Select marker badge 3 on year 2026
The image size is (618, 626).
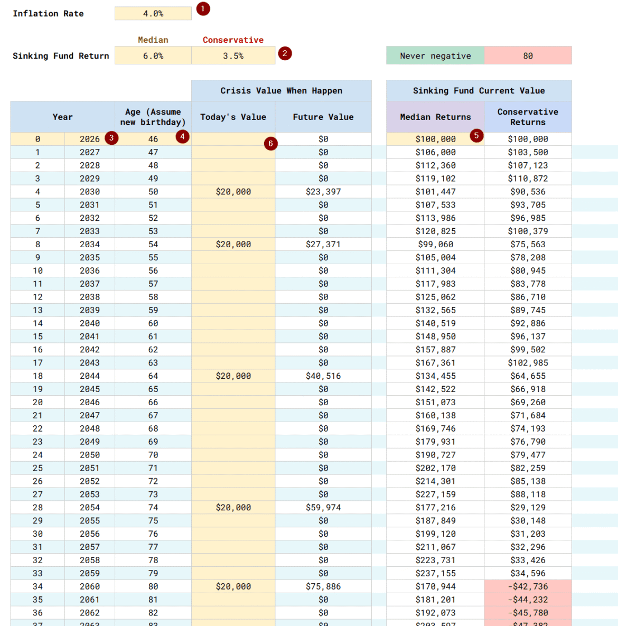(111, 137)
